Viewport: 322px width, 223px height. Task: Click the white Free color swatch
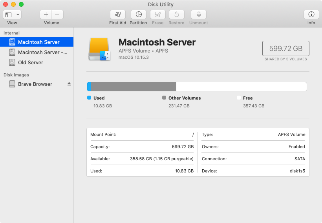[239, 98]
